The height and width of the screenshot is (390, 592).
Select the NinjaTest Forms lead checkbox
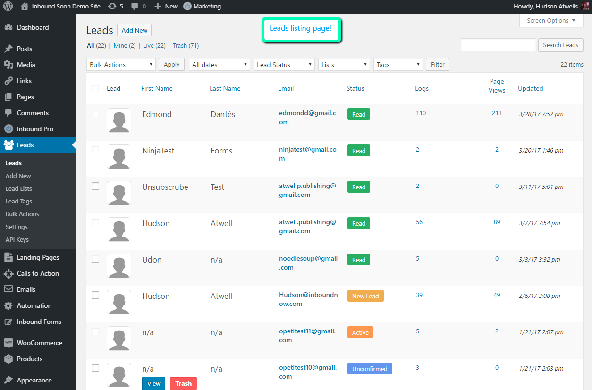click(95, 150)
